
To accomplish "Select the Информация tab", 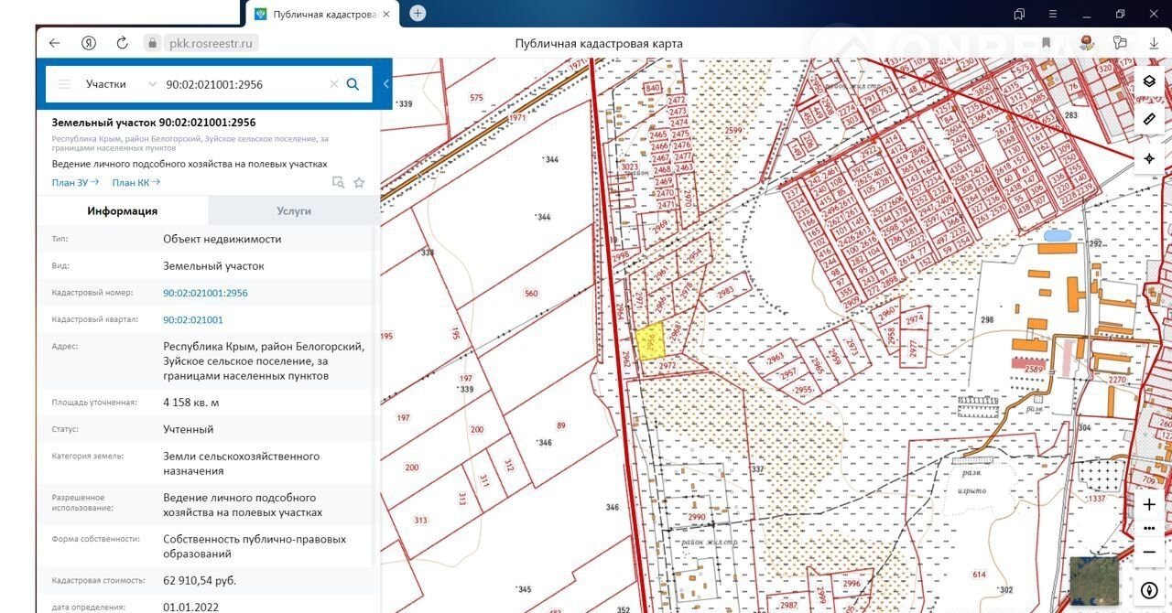I will tap(122, 210).
